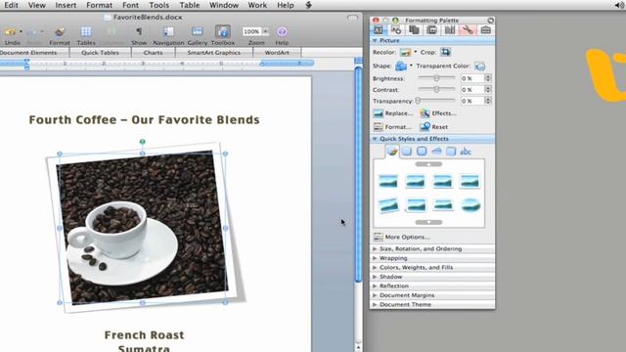Select the 3-D Effects tab icon
The image size is (626, 352).
[451, 152]
